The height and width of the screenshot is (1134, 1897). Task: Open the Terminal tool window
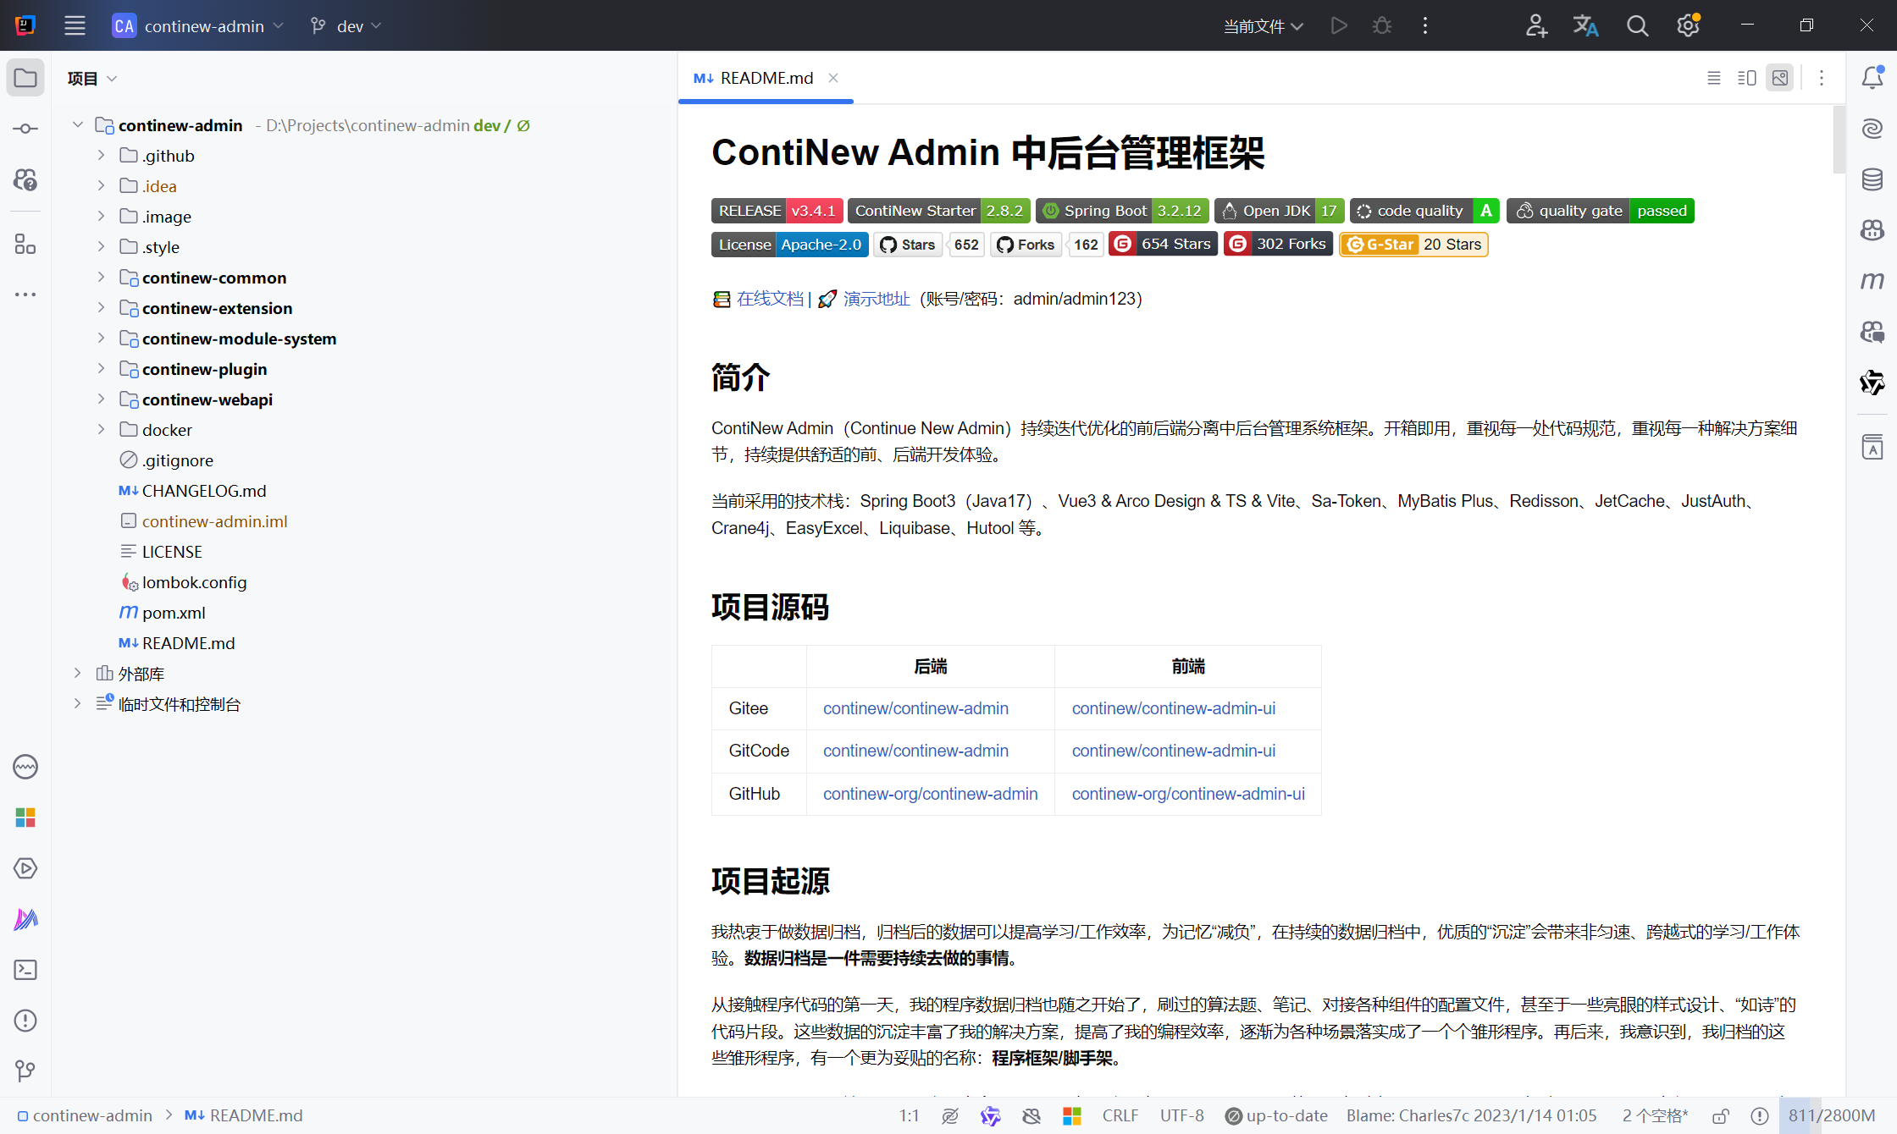coord(25,970)
